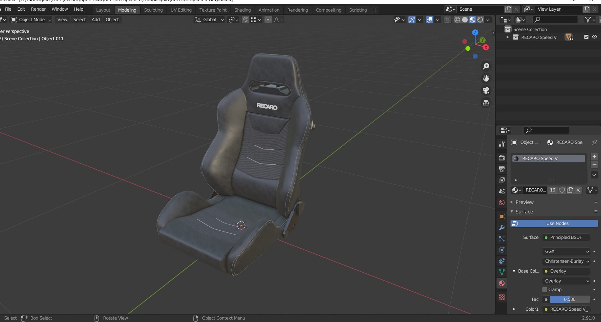Uncheck RECARO Speed V collection checkbox
The image size is (601, 322).
[586, 37]
